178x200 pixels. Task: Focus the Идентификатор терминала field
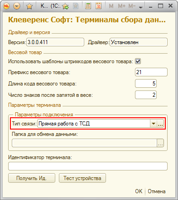(x=88, y=166)
